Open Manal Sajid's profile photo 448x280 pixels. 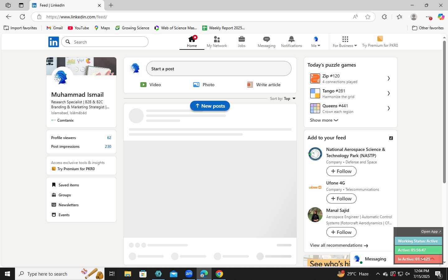(x=315, y=215)
